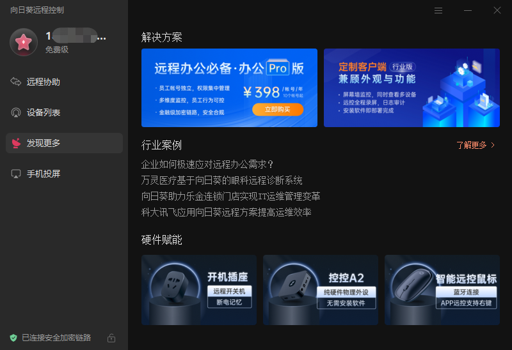
Task: Open 万灵医疗 remote diagnosis case link
Action: click(x=221, y=180)
